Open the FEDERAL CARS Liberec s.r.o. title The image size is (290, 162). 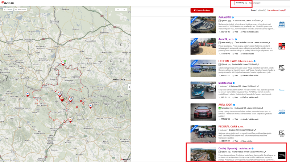(235, 61)
